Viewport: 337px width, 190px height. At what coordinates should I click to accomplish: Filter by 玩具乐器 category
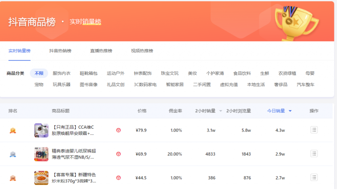click(62, 85)
